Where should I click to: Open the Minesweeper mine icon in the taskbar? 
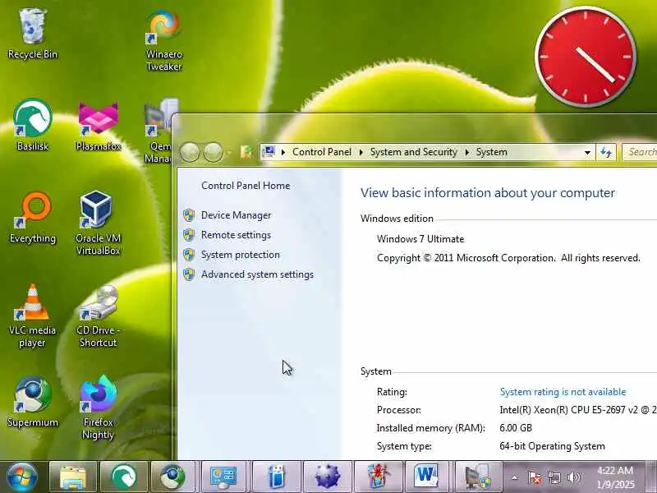(328, 477)
